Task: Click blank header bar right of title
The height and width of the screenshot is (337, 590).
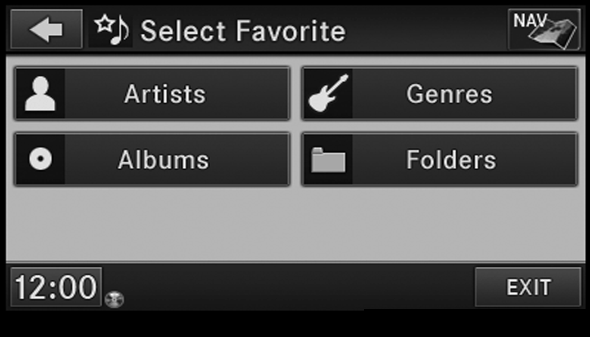Action: point(427,30)
